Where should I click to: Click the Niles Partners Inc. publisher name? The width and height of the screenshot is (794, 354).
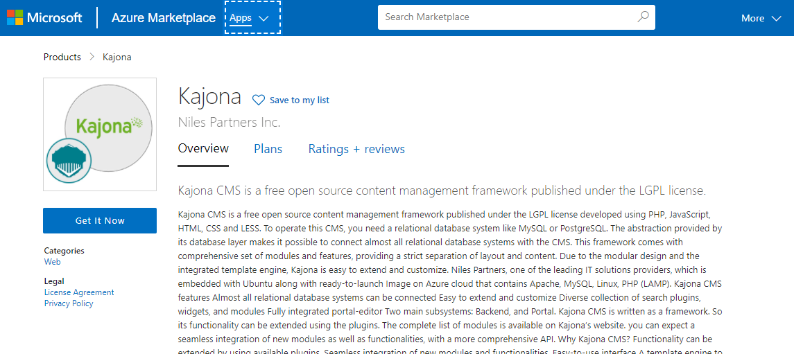229,123
